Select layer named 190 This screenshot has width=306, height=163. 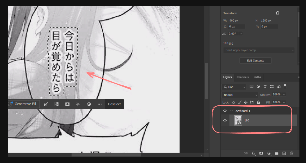pyautogui.click(x=247, y=120)
